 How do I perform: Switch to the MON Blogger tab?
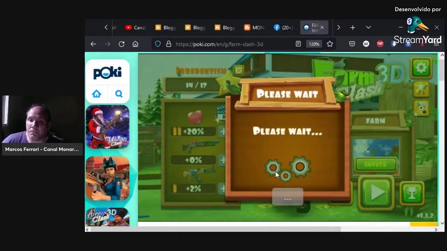tap(254, 28)
